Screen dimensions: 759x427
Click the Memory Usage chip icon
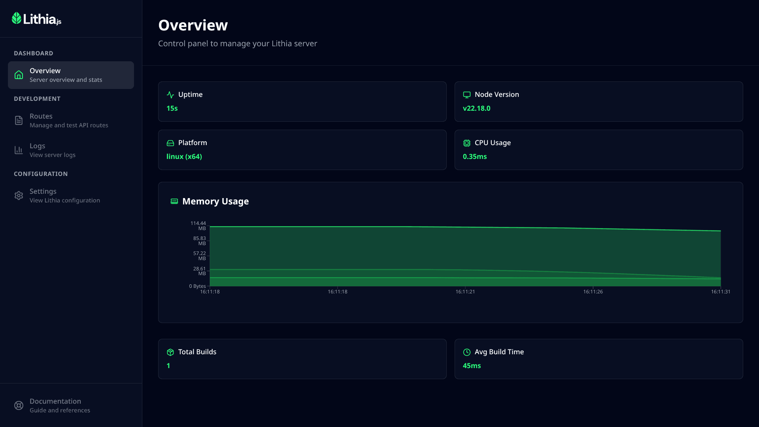point(174,202)
